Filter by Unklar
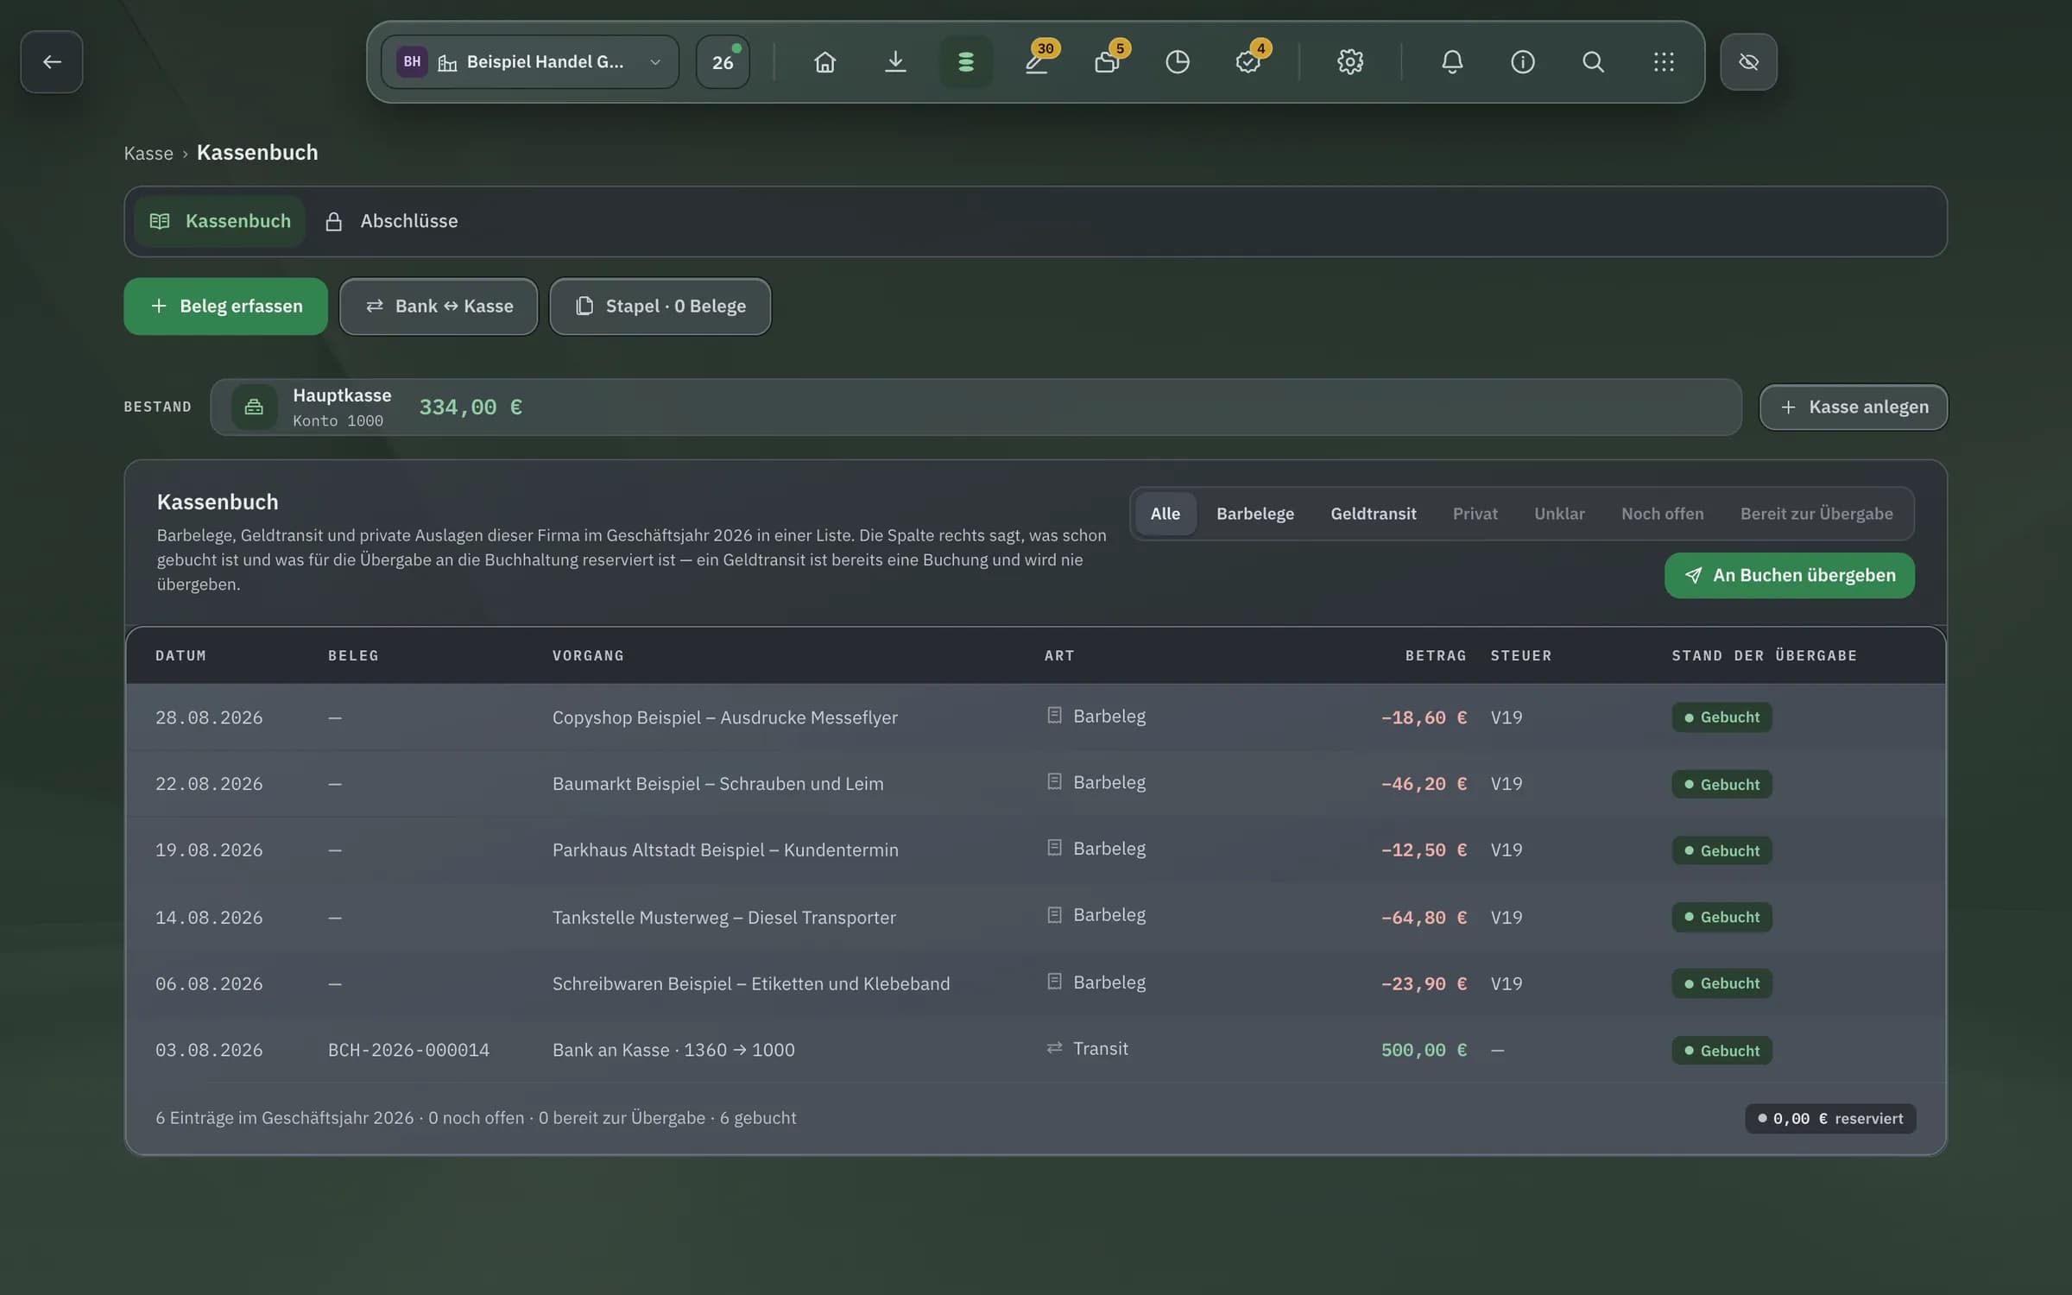The height and width of the screenshot is (1295, 2072). click(1559, 514)
